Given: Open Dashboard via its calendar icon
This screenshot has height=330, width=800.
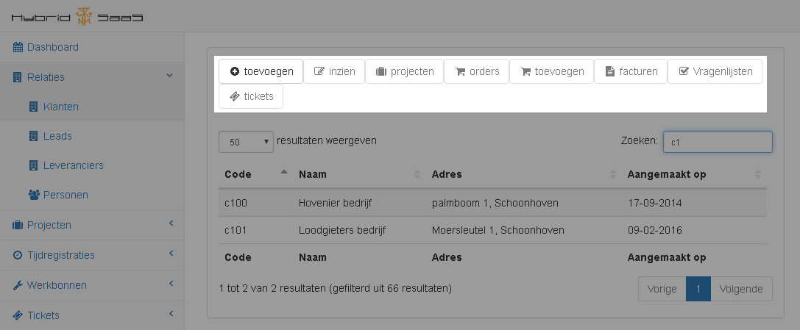Looking at the screenshot, I should (x=18, y=47).
